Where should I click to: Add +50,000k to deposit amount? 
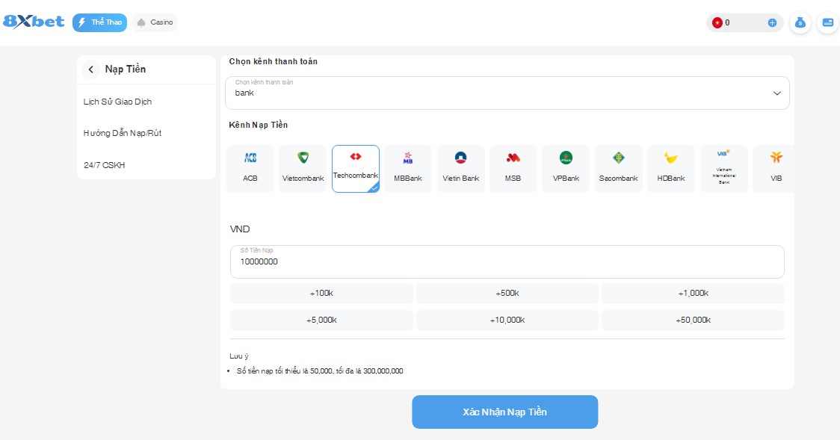[694, 320]
